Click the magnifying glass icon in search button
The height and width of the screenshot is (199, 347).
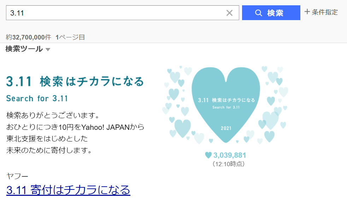[258, 13]
